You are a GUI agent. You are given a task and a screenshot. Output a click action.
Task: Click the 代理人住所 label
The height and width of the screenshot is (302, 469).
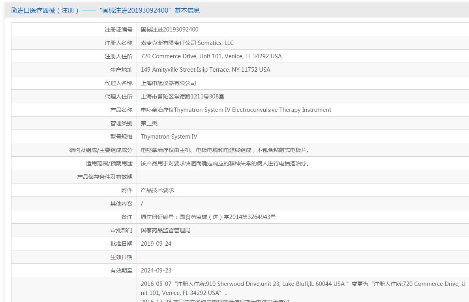pyautogui.click(x=118, y=97)
